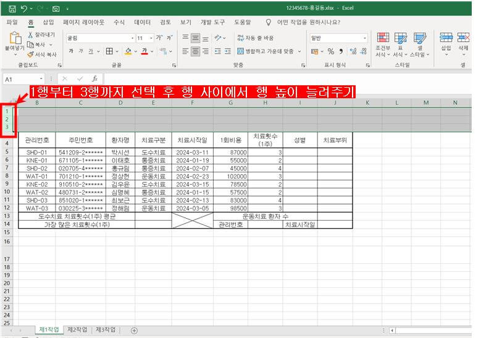
Task: Click the Comma style icon
Action: pyautogui.click(x=341, y=51)
